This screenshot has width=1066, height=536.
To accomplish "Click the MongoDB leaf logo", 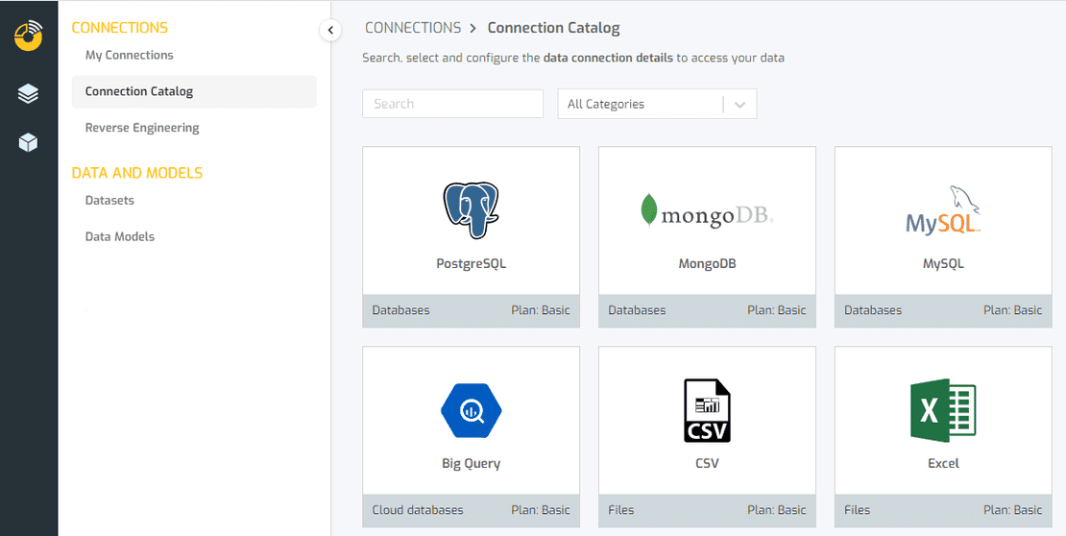I will [649, 210].
